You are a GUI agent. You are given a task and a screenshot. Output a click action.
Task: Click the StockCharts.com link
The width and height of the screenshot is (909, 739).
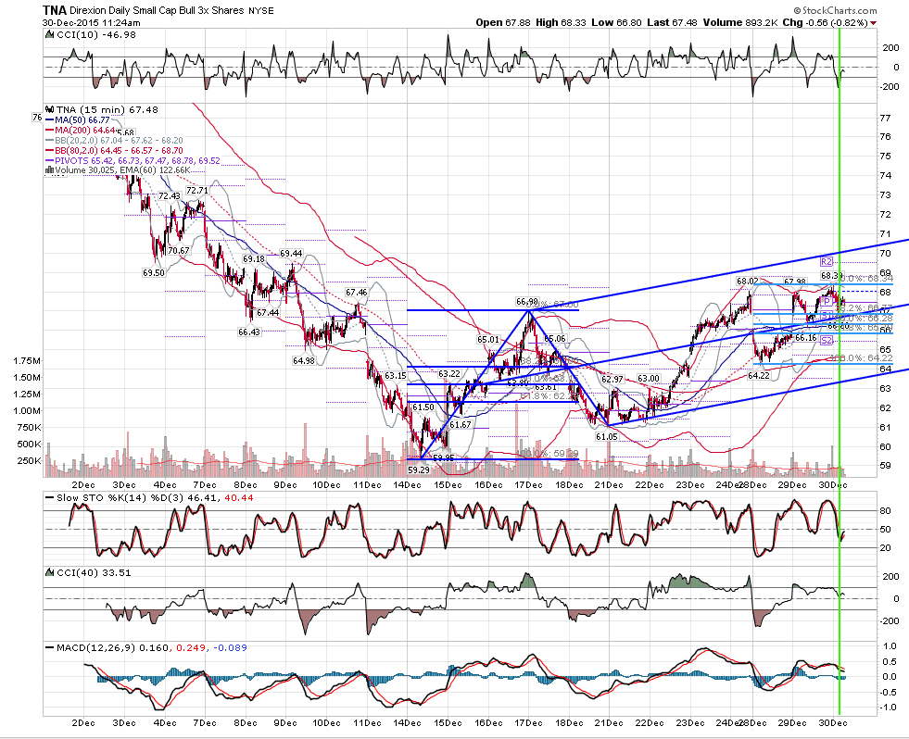click(840, 10)
